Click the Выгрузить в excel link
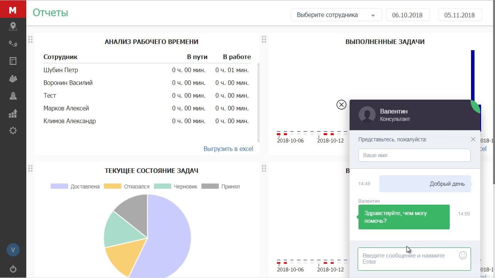This screenshot has height=278, width=495. (228, 149)
